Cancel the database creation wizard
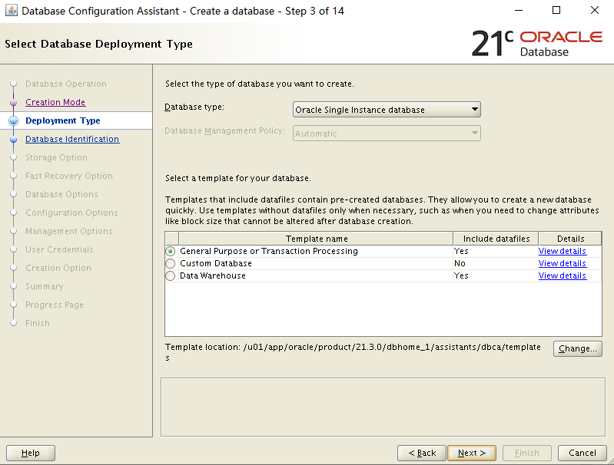614x465 pixels. [x=582, y=453]
